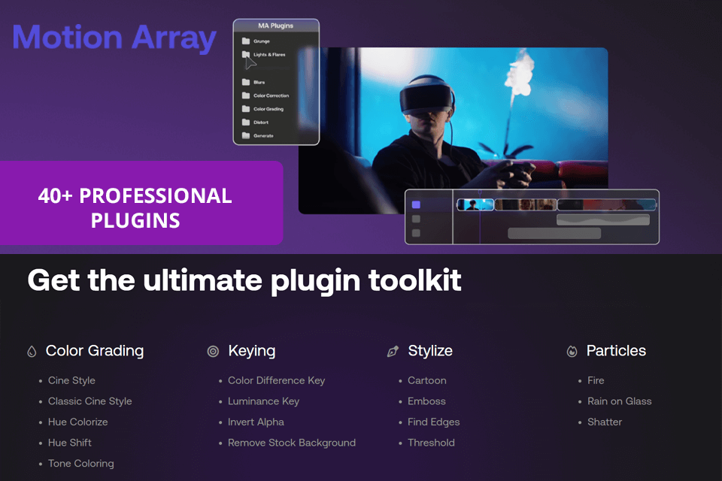Toggle the third gray track square

416,233
